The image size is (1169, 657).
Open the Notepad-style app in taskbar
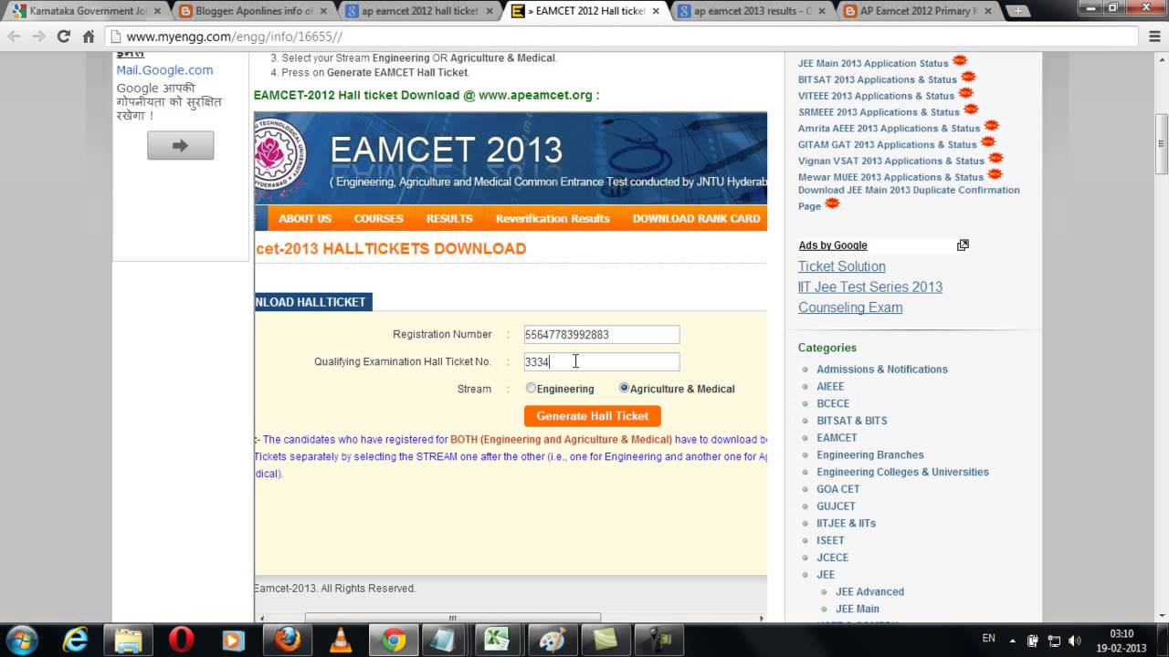(447, 640)
